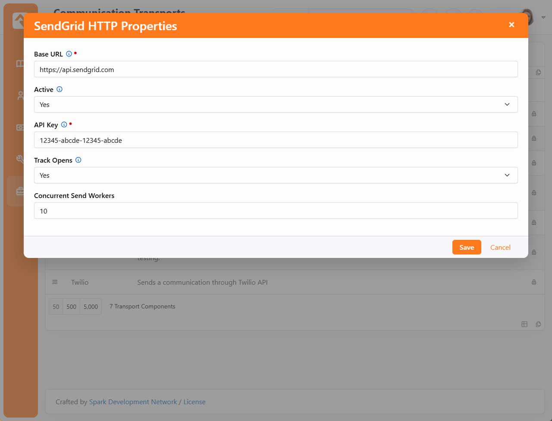Cancel the SendGrid properties dialog

500,247
